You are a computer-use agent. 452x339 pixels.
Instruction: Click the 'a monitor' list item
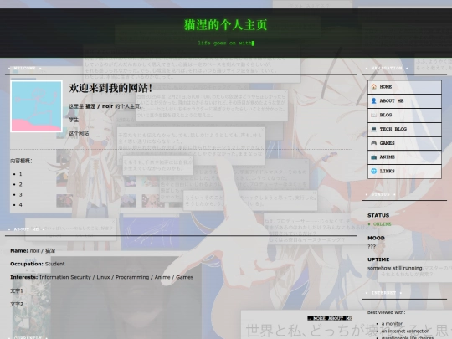392,324
